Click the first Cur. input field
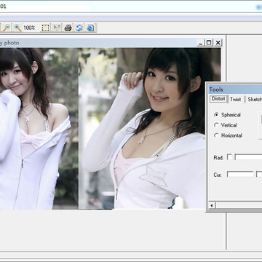The width and height of the screenshot is (262, 262). [240, 174]
